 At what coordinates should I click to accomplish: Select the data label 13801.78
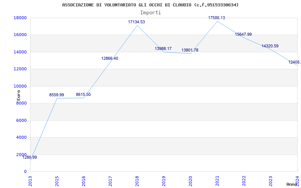190,50
